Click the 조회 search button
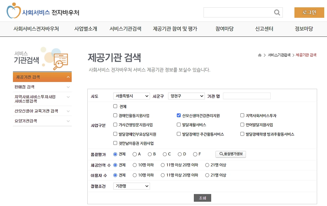The image size is (327, 206). [202, 198]
